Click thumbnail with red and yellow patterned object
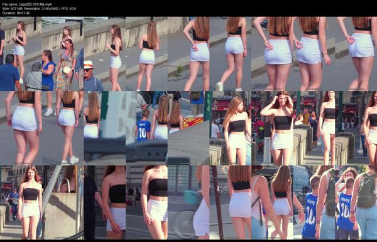The image size is (377, 242). click(x=188, y=128)
